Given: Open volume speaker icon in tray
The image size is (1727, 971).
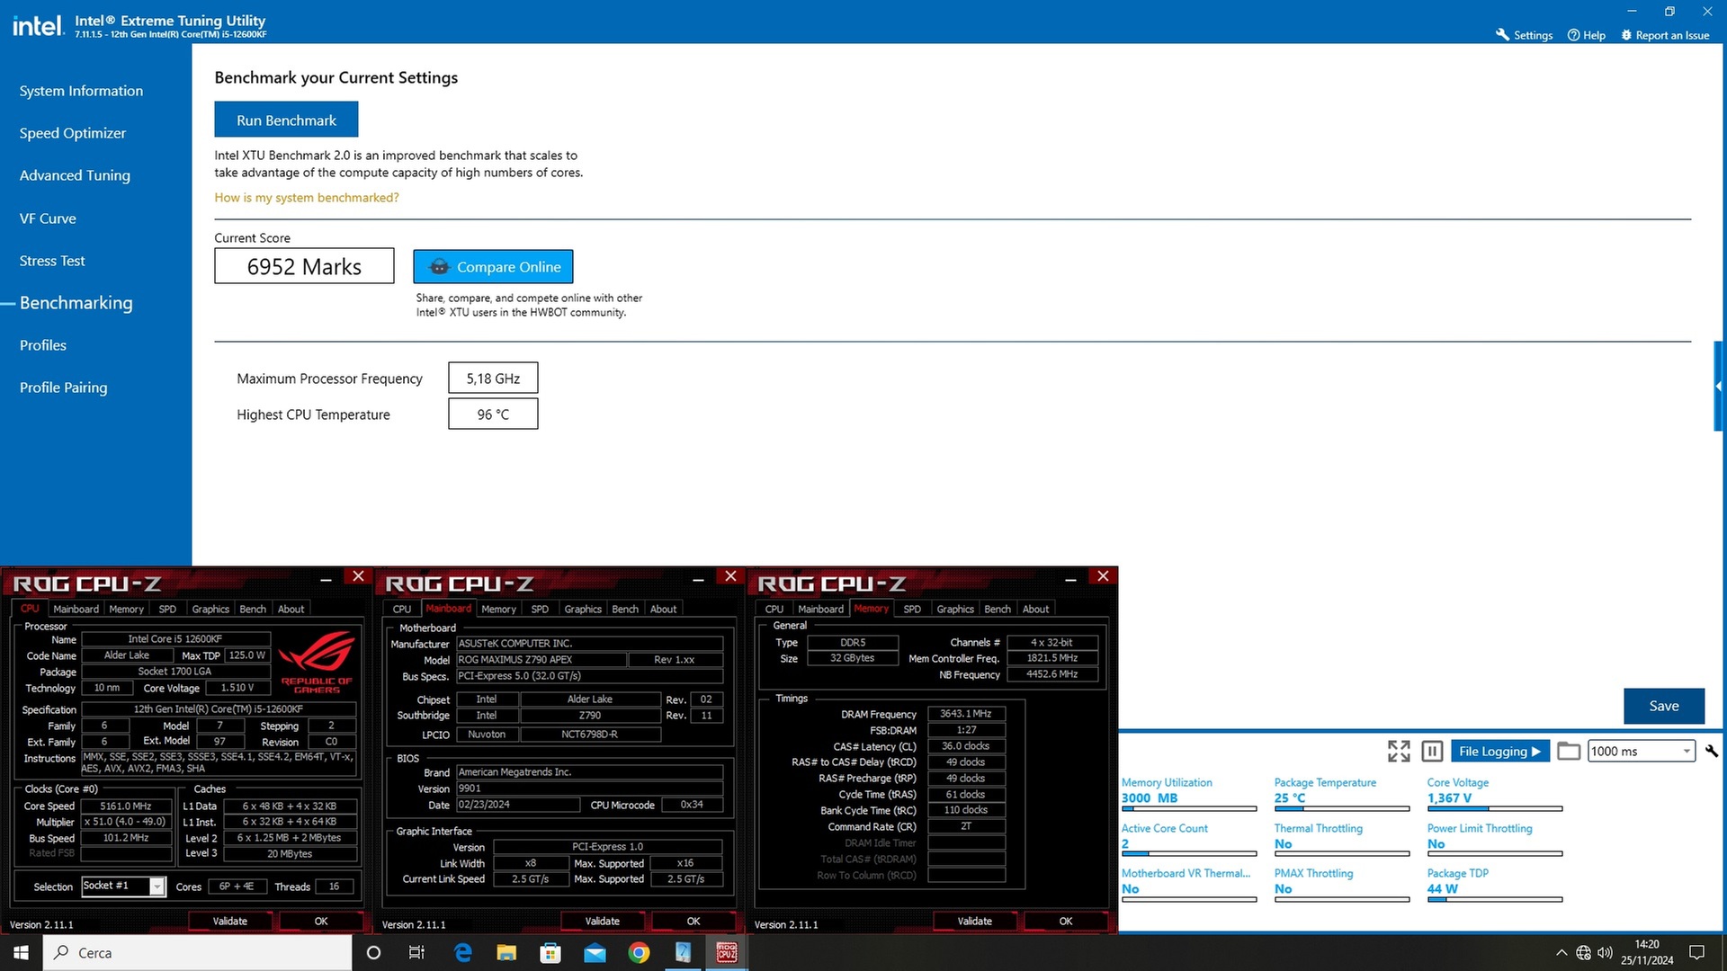Looking at the screenshot, I should pyautogui.click(x=1605, y=952).
